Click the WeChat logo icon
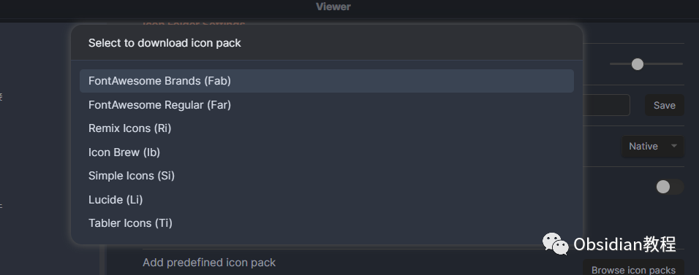 pos(555,244)
